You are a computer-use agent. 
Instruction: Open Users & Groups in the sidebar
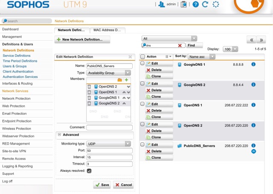point(15,66)
